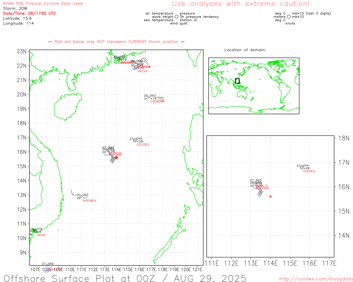This screenshot has width=353, height=282.
Task: Click the 'sea temperature' legend label
Action: (x=159, y=20)
